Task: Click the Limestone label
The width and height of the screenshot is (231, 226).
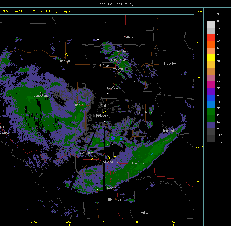Action: [41, 96]
